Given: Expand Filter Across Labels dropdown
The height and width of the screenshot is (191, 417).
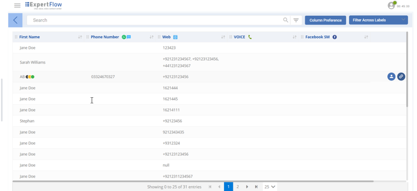Looking at the screenshot, I should point(378,20).
